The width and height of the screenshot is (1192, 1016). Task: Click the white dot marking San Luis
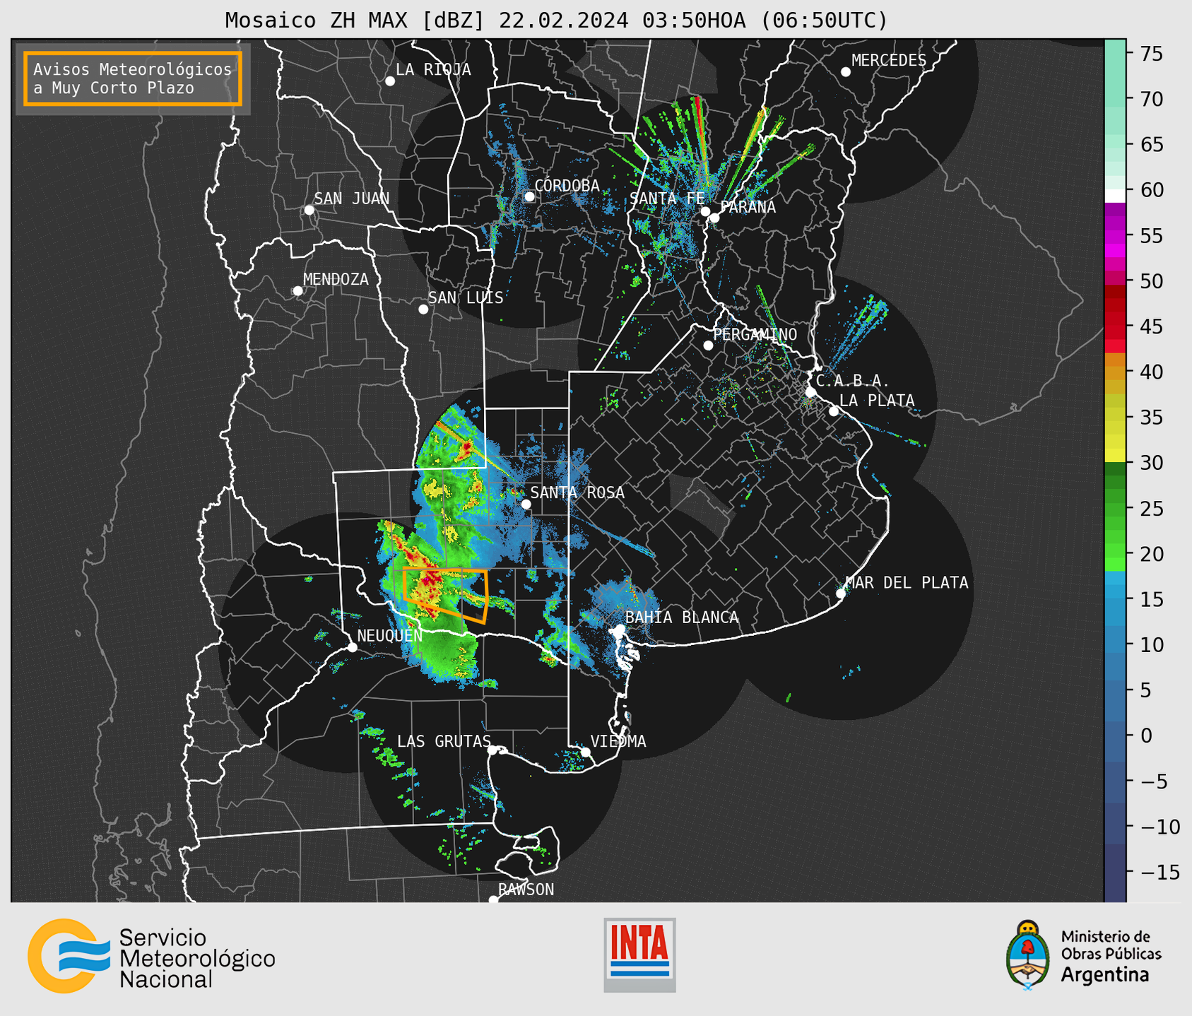423,309
